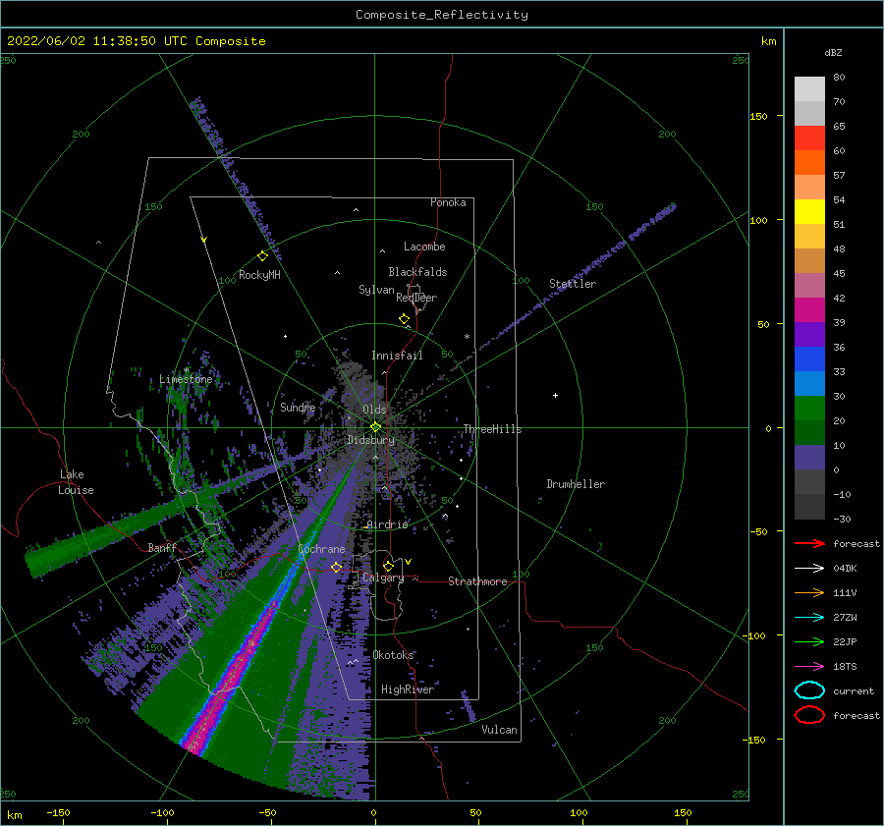This screenshot has height=826, width=884.
Task: Click the yellow diamond marker under Cochrane
Action: 336,567
